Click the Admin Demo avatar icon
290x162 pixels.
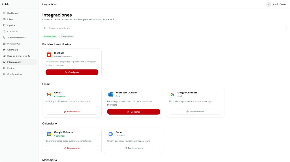(268, 4)
